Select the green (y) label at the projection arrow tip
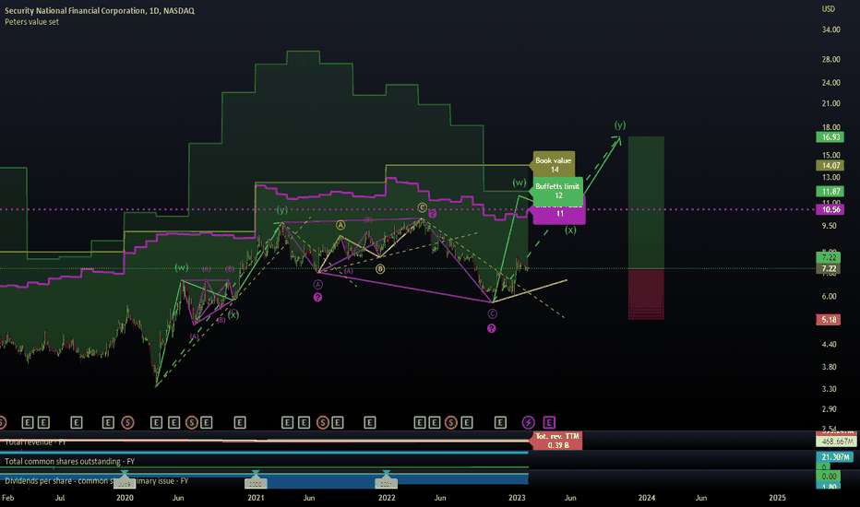 pos(620,125)
